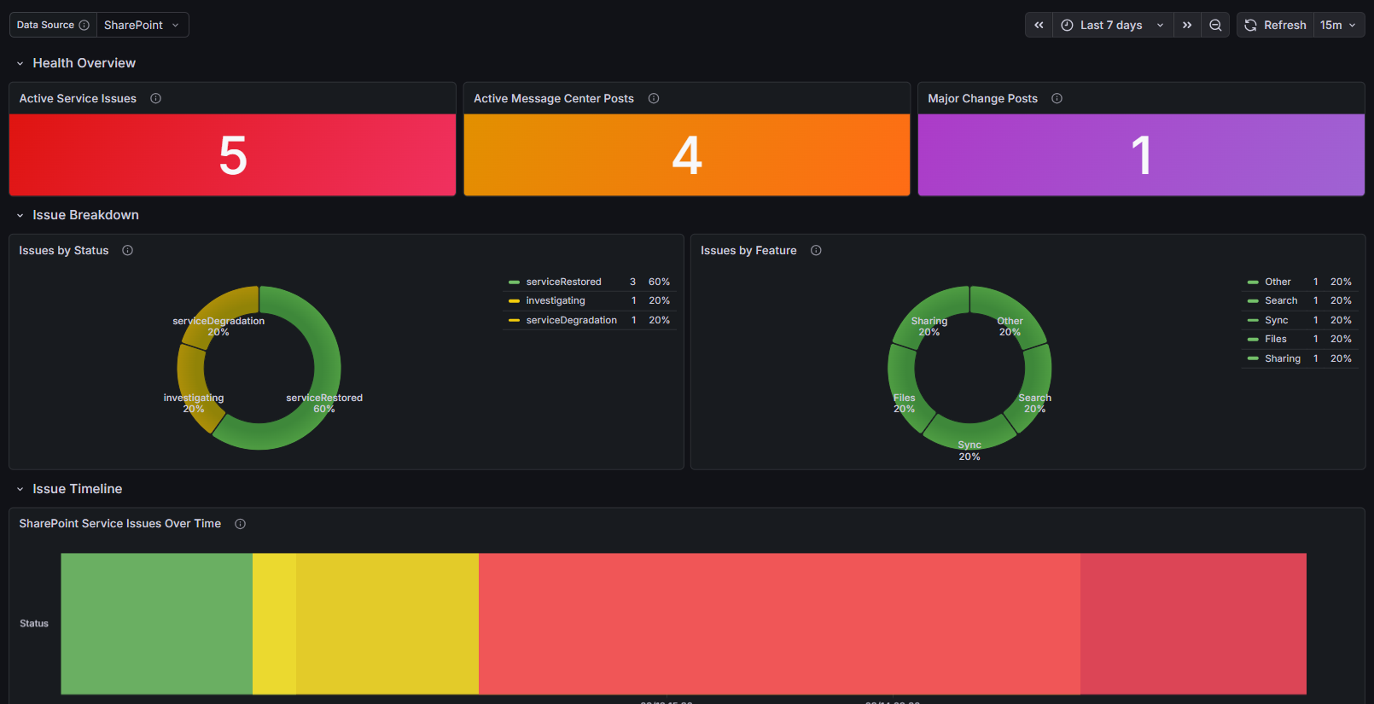
Task: Show info for Major Change Posts panel
Action: [1057, 98]
